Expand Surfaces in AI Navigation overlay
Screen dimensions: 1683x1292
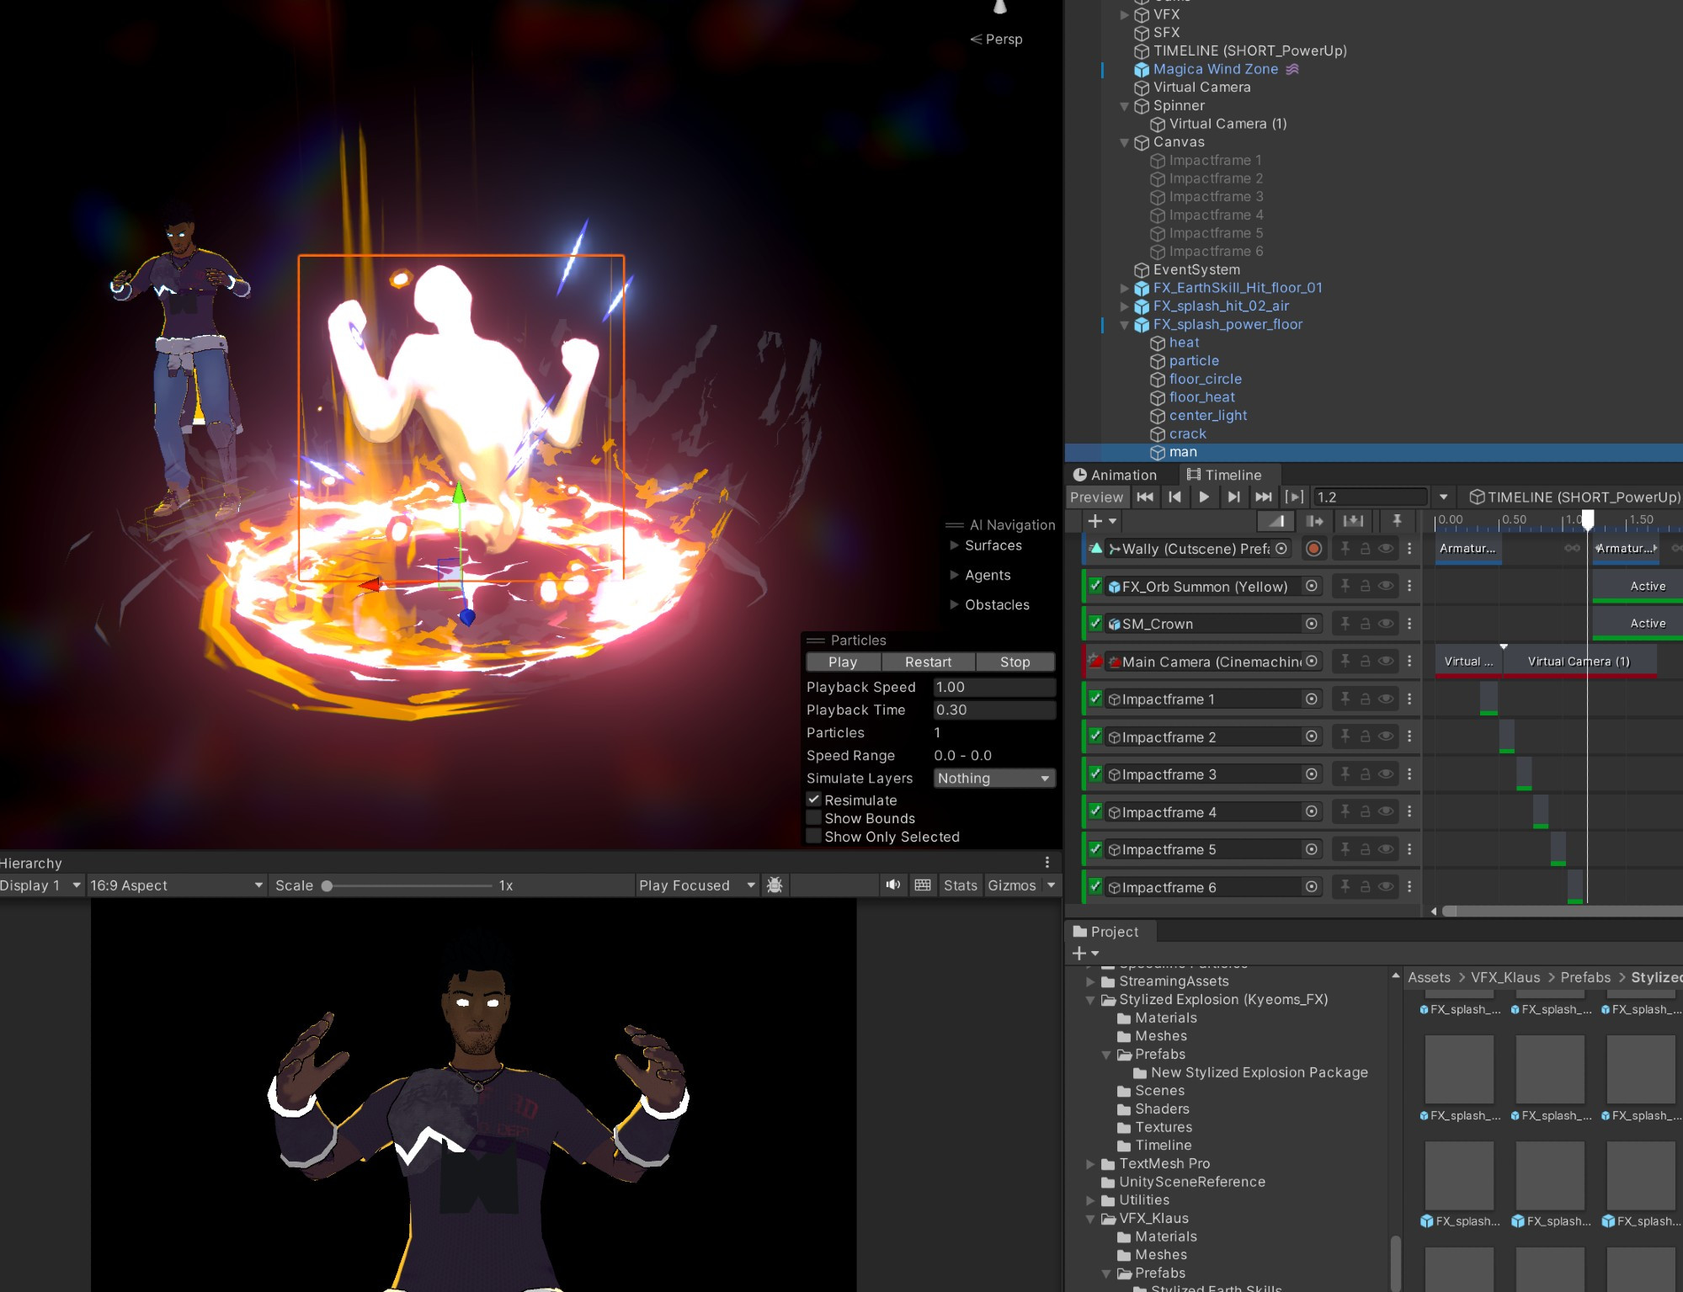955,545
